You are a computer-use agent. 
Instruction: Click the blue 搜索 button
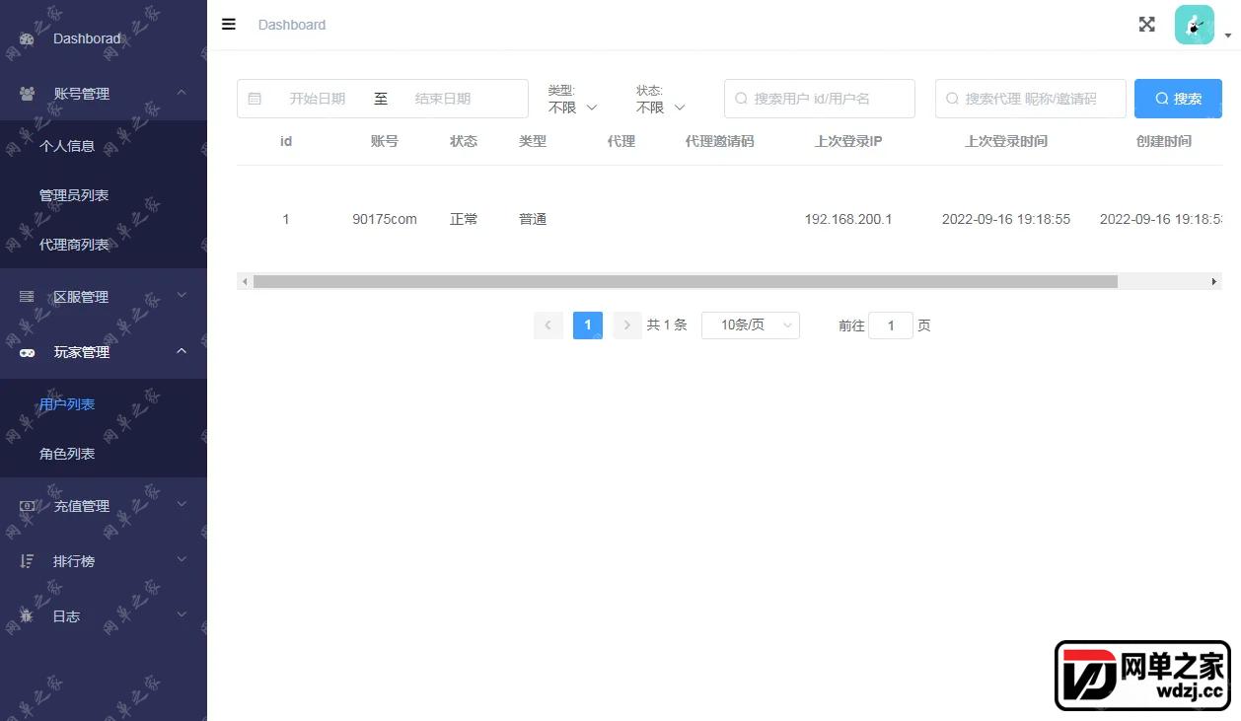(1178, 99)
